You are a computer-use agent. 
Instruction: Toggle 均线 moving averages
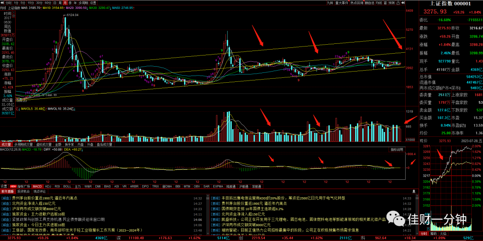tap(379, 3)
